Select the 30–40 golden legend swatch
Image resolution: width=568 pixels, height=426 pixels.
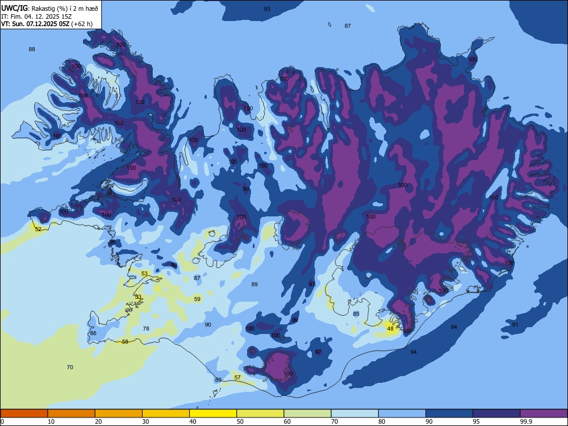(x=166, y=414)
